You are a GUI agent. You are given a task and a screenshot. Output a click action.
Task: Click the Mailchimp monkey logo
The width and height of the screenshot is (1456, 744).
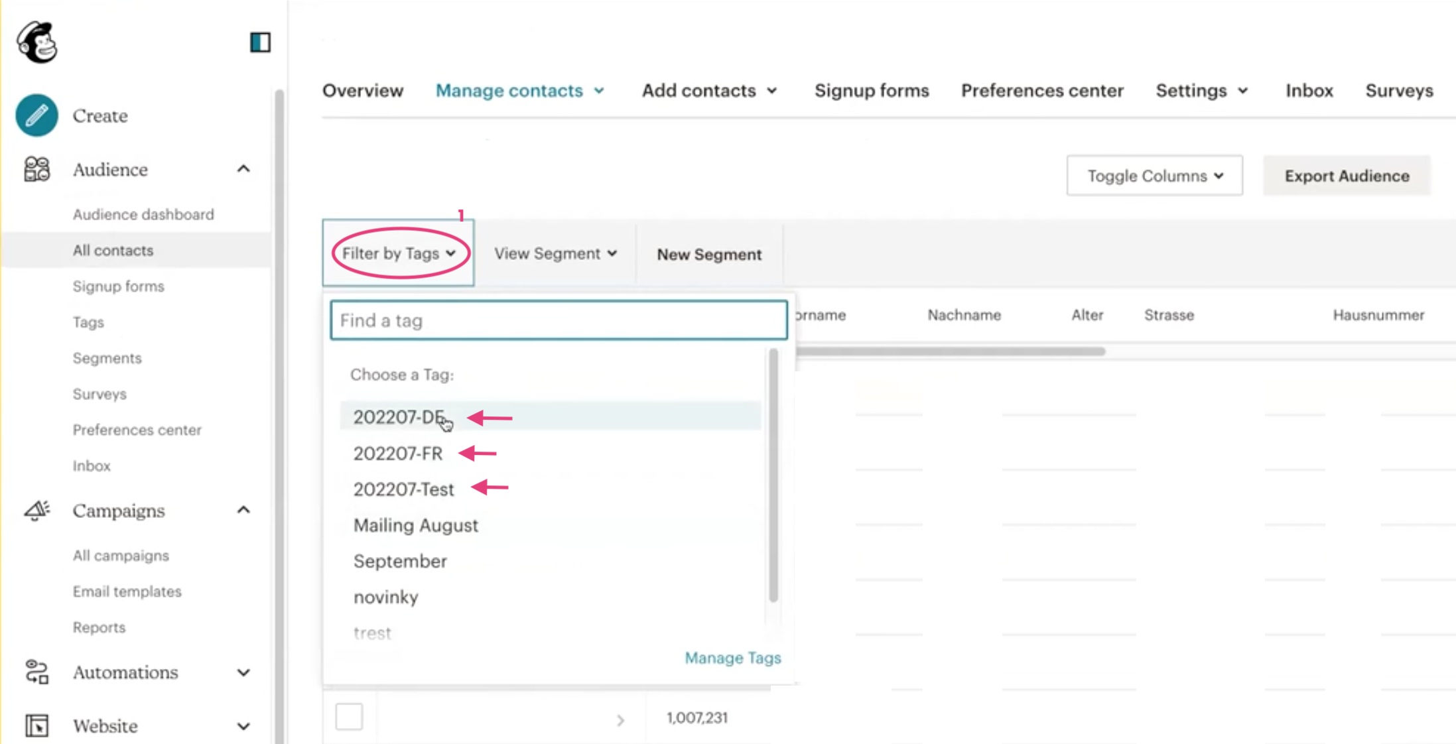[x=37, y=42]
